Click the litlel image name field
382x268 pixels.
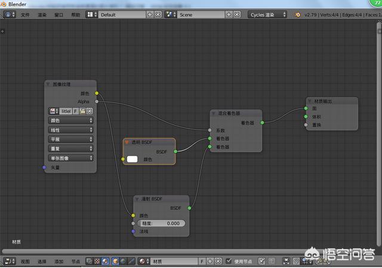pyautogui.click(x=66, y=111)
